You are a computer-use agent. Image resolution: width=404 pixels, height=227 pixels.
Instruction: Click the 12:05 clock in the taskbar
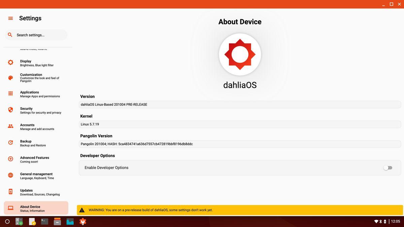tap(396, 222)
